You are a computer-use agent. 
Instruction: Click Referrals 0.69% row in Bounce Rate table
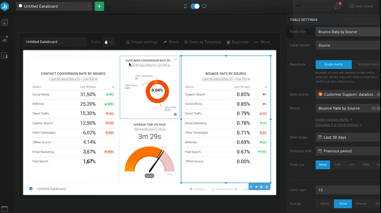tap(226, 142)
